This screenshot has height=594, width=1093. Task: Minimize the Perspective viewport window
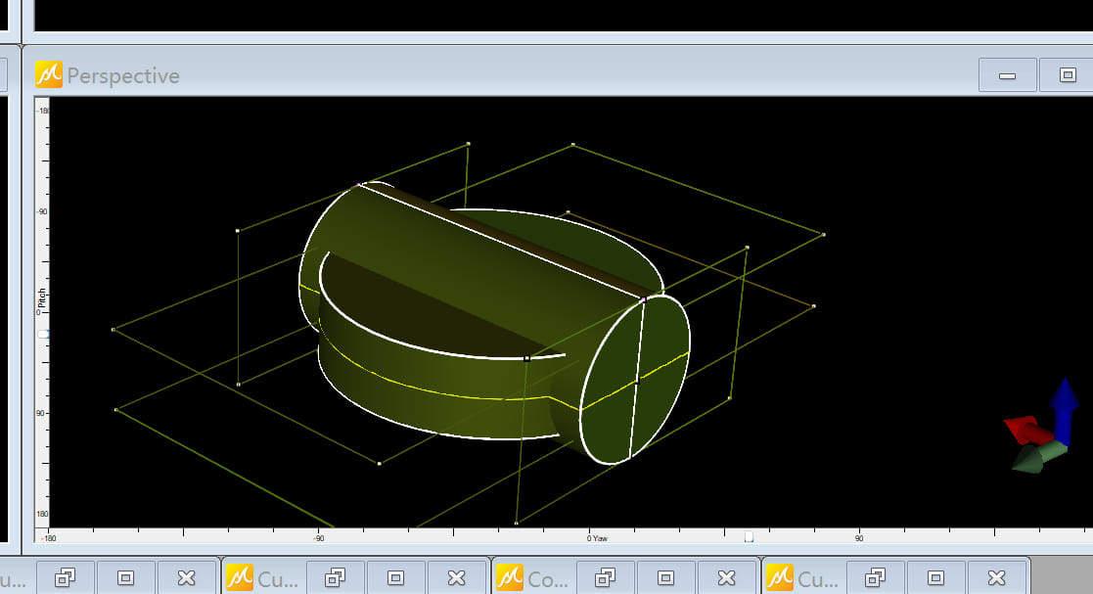tap(1007, 75)
